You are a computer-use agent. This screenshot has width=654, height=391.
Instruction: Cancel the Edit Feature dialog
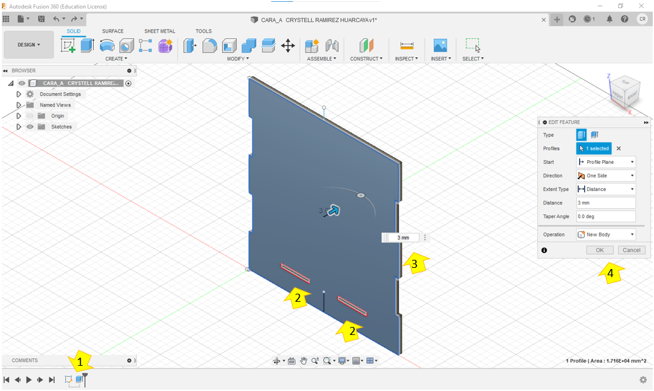631,250
